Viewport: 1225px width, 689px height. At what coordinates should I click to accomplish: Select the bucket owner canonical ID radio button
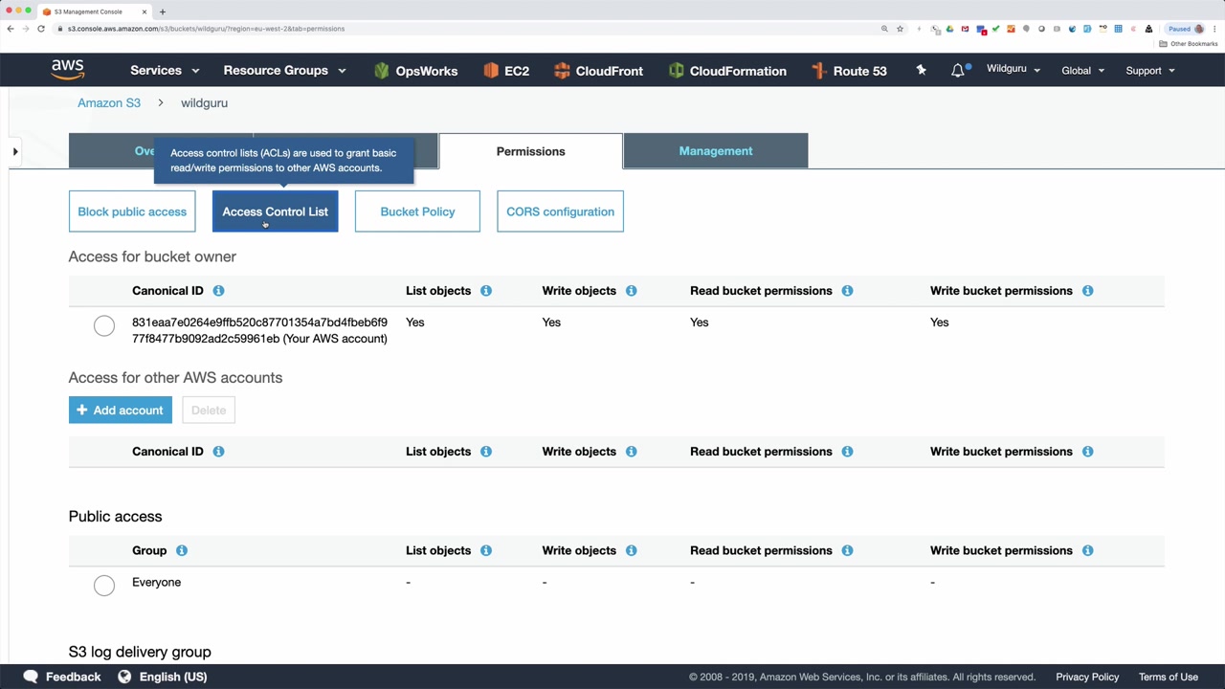(x=104, y=326)
